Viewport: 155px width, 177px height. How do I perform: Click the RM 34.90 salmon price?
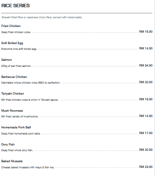146,65
